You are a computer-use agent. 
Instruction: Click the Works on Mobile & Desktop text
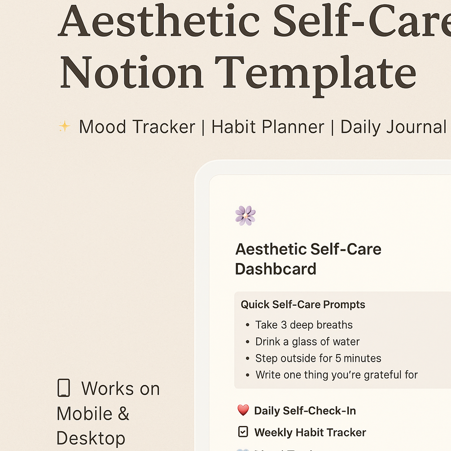click(x=108, y=413)
